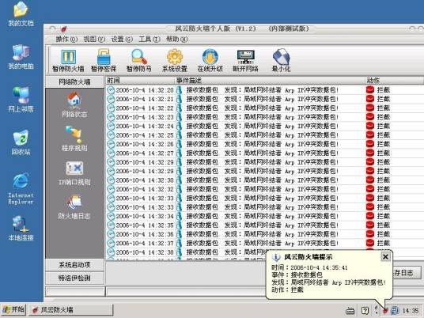Click the taskbar clock showing 14:35
The width and height of the screenshot is (424, 318).
click(411, 311)
